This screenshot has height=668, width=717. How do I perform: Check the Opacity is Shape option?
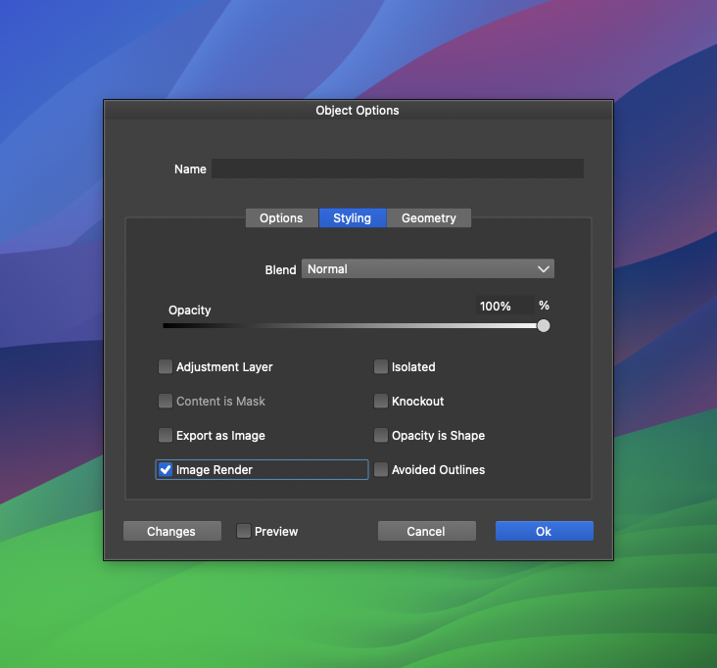click(381, 436)
